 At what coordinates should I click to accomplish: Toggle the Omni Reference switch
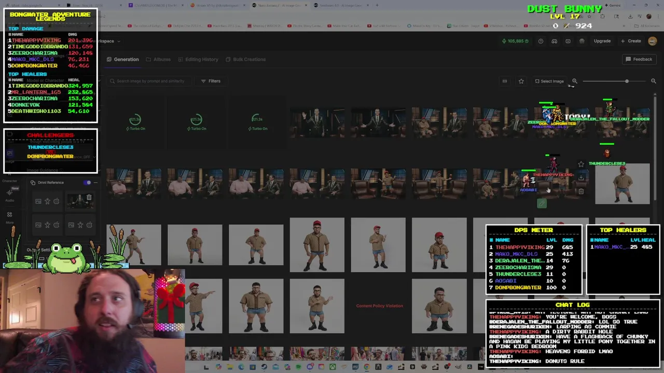click(87, 182)
